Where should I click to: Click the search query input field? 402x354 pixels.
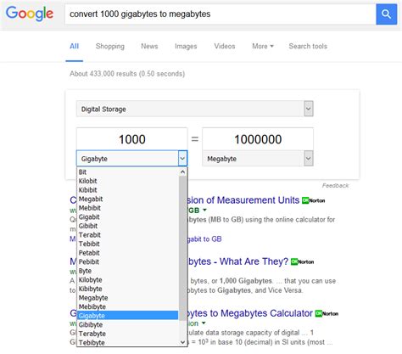[x=221, y=14]
